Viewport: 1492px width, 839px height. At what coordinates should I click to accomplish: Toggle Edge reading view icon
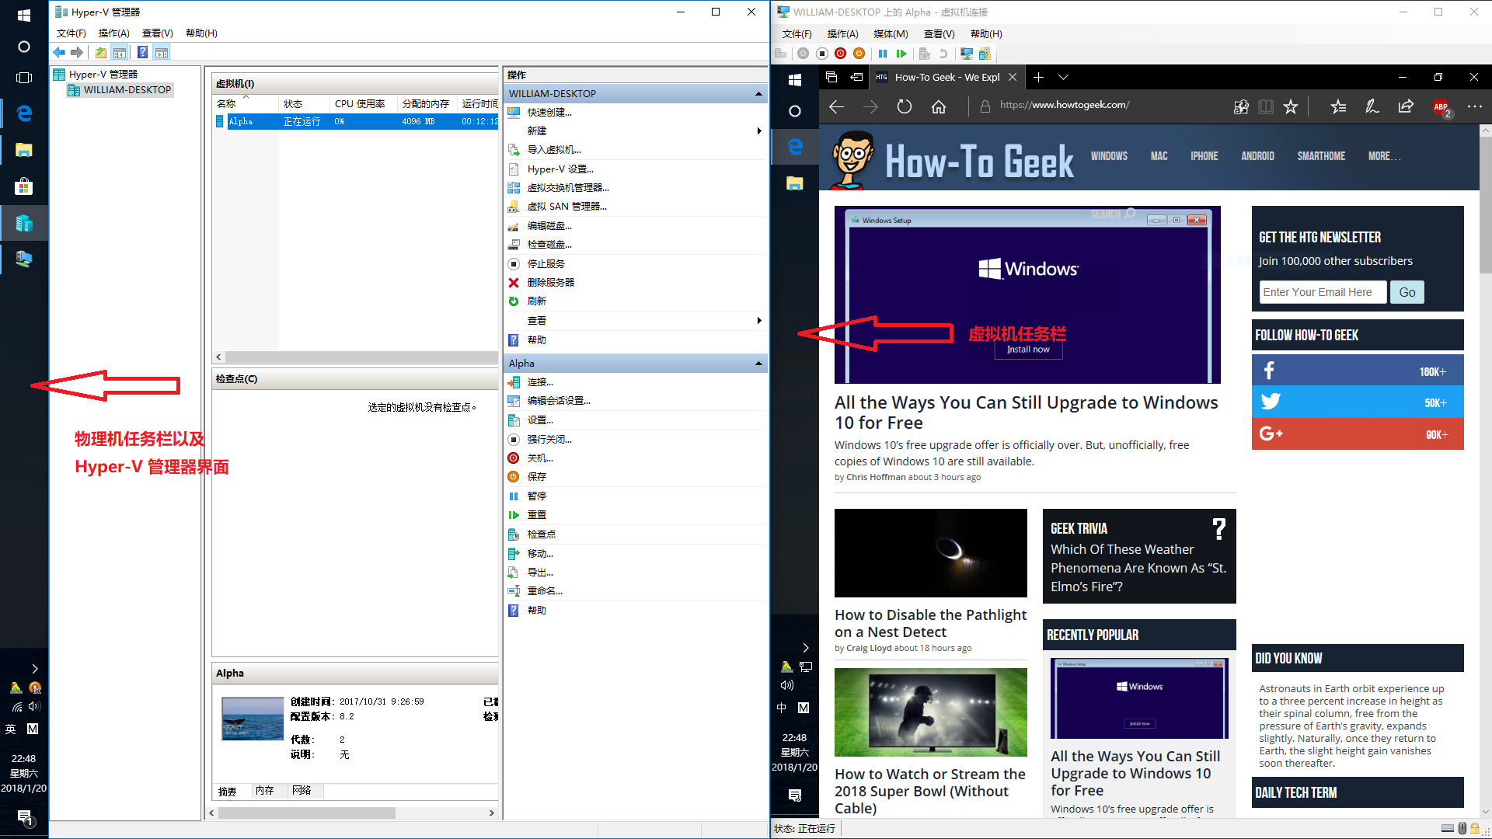click(1266, 106)
